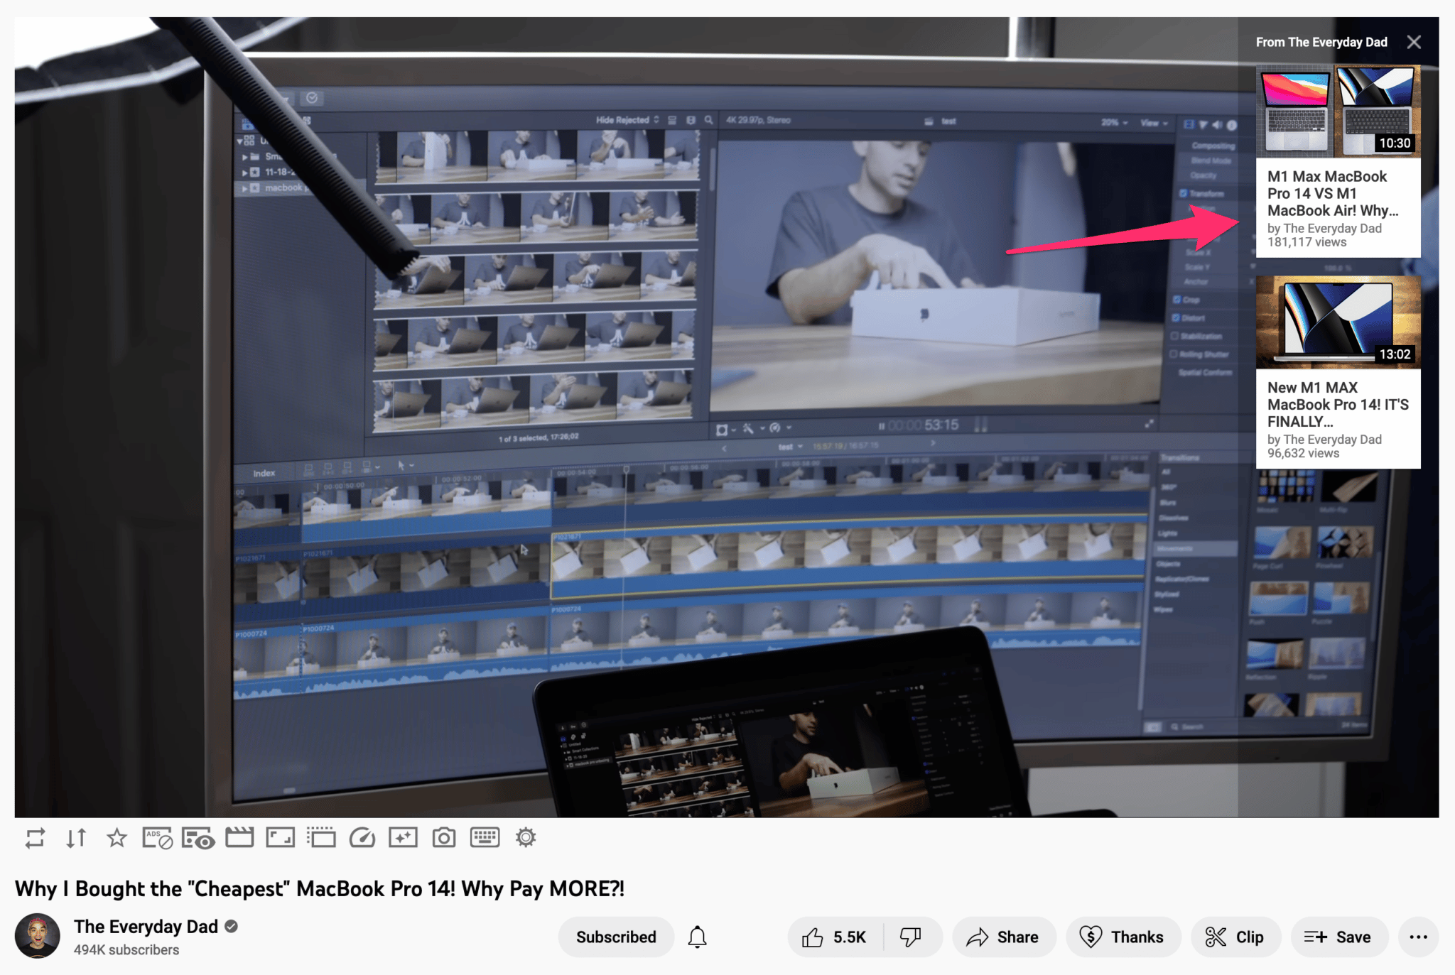The height and width of the screenshot is (975, 1455).
Task: Add video to favorites with the star icon
Action: pyautogui.click(x=116, y=838)
